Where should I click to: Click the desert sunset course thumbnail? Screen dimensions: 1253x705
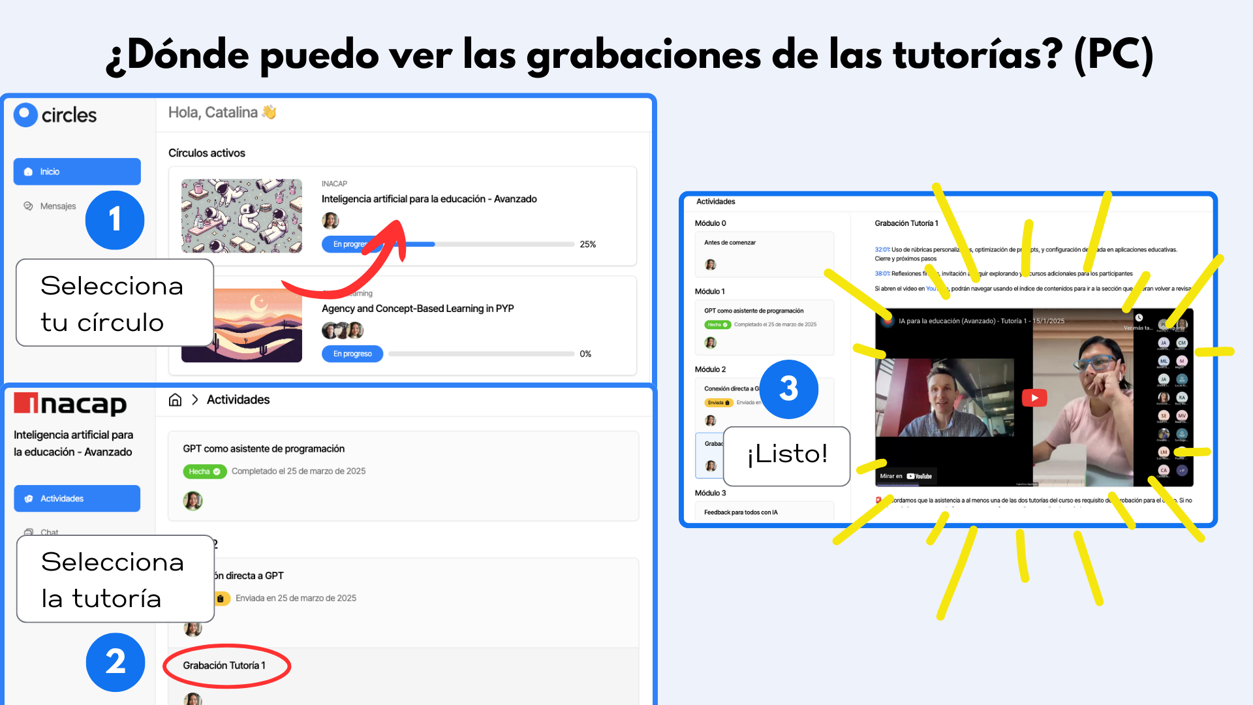point(241,326)
